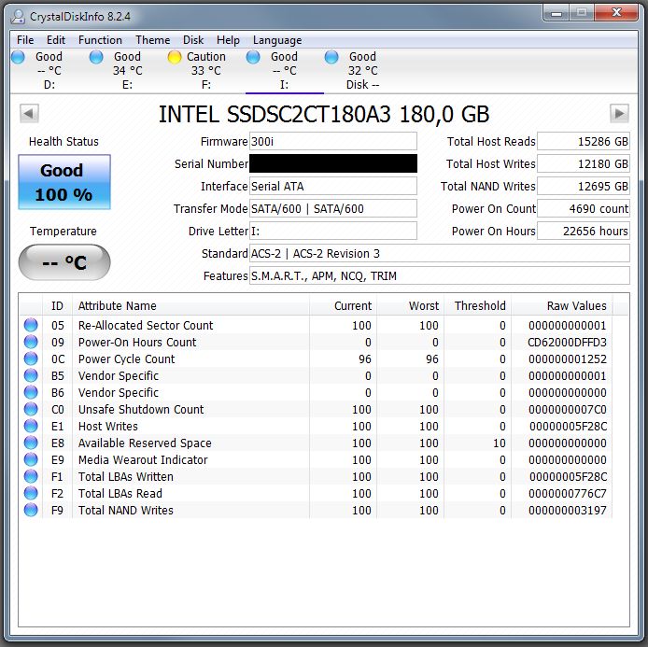648x647 pixels.
Task: Select disk I: in the disk bar
Action: (x=285, y=70)
